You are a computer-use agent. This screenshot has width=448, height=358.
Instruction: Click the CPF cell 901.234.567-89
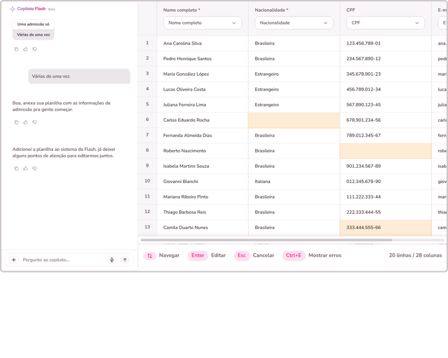pyautogui.click(x=386, y=166)
